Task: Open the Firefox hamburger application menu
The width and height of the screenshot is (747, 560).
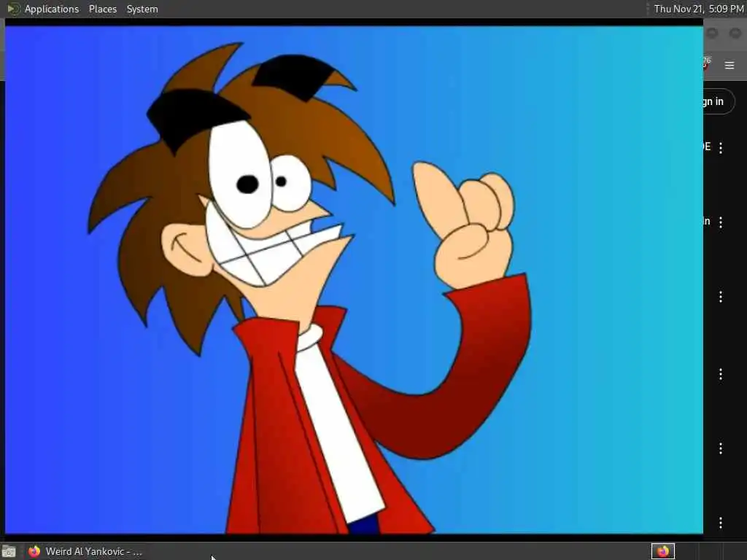Action: pos(729,65)
